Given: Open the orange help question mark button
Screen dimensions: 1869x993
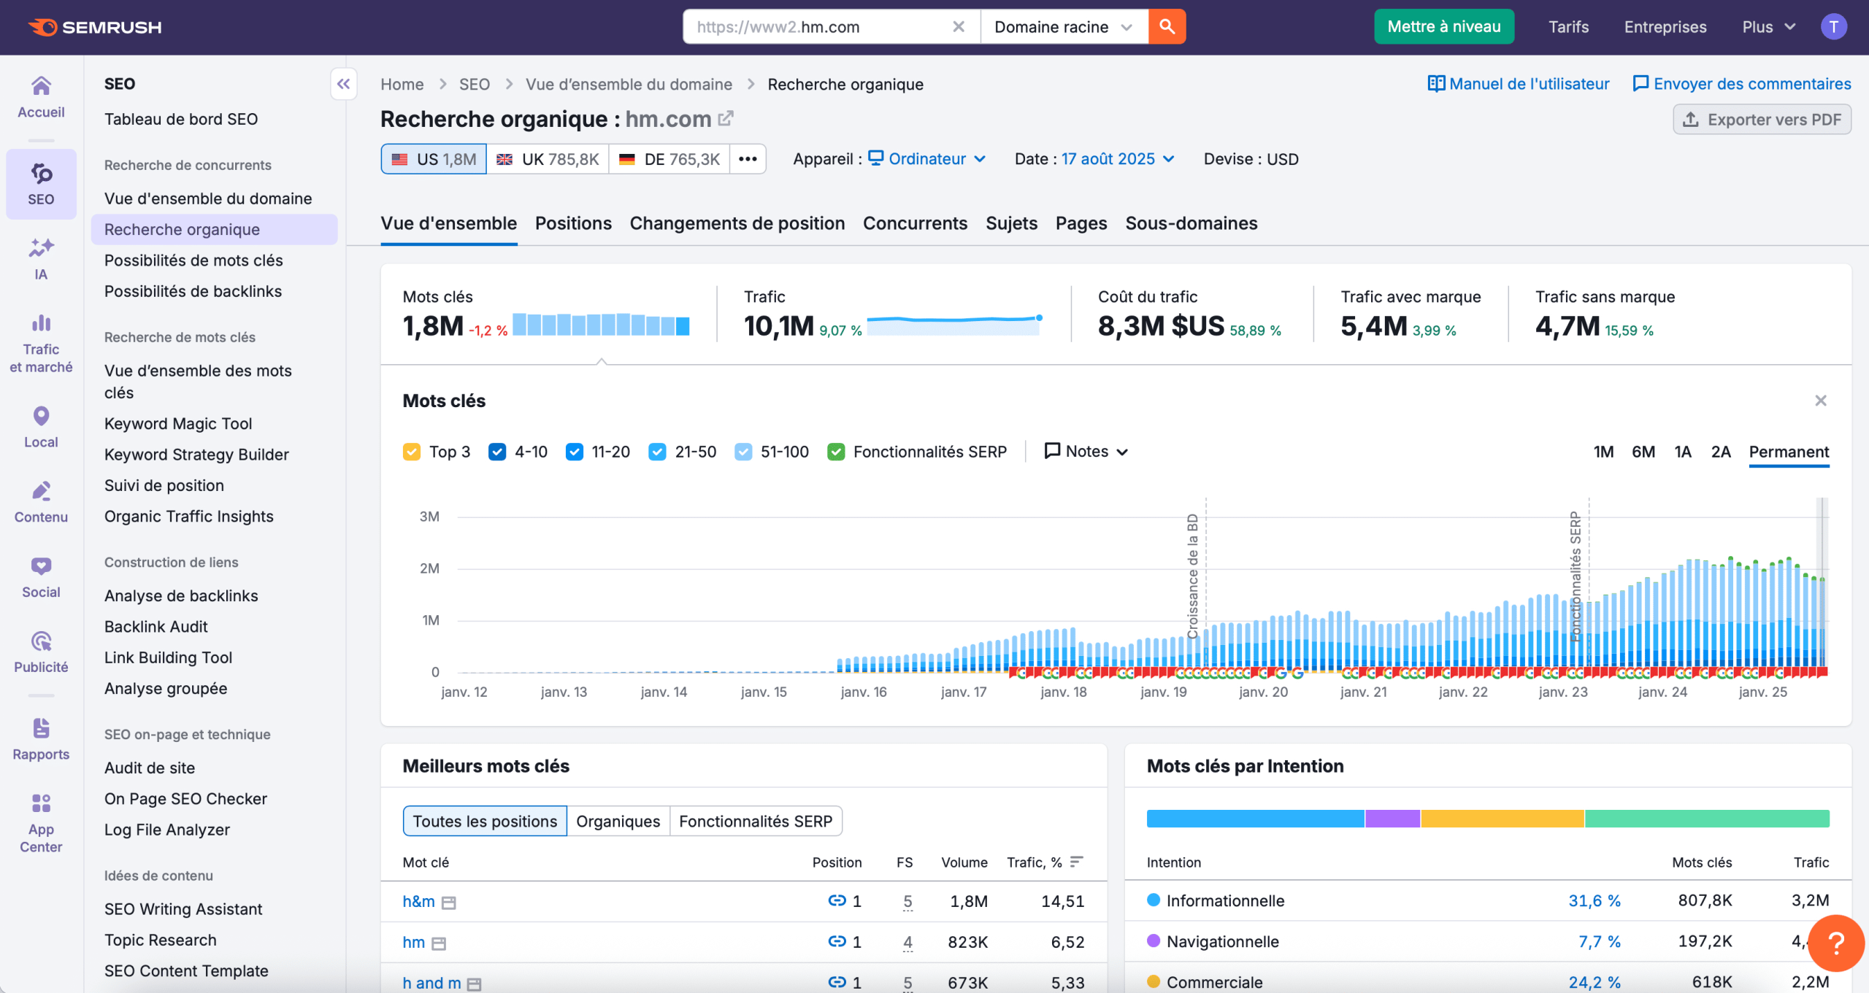Looking at the screenshot, I should click(x=1836, y=943).
